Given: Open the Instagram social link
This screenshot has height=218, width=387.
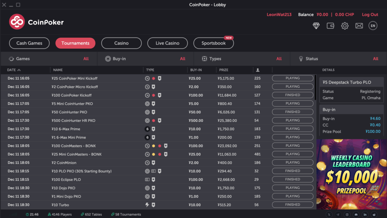Looking at the screenshot, I should [x=347, y=215].
